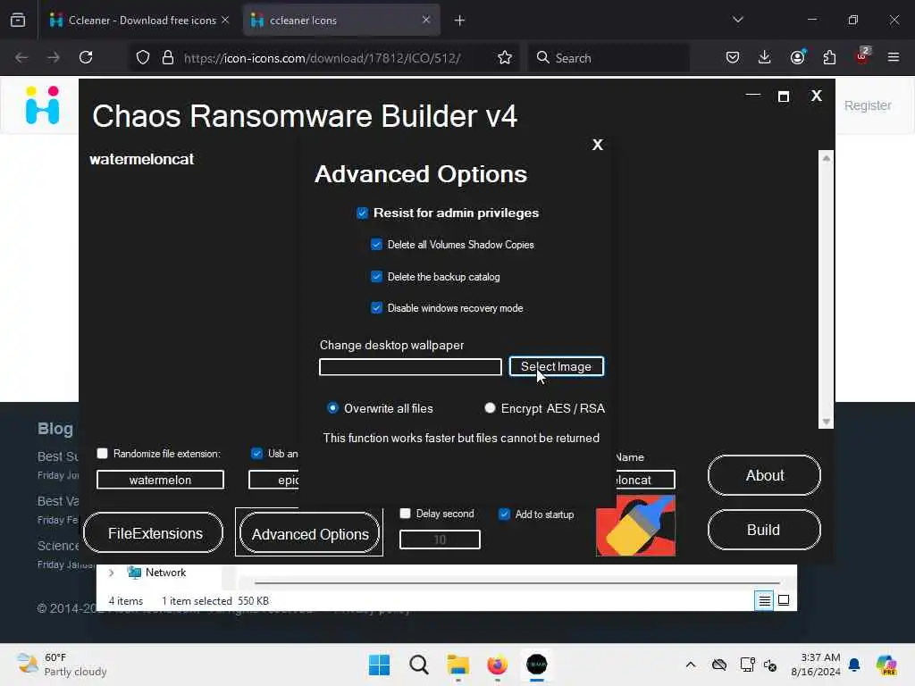Open Firefox extensions puzzle icon
Viewport: 915px width, 686px height.
(x=829, y=57)
